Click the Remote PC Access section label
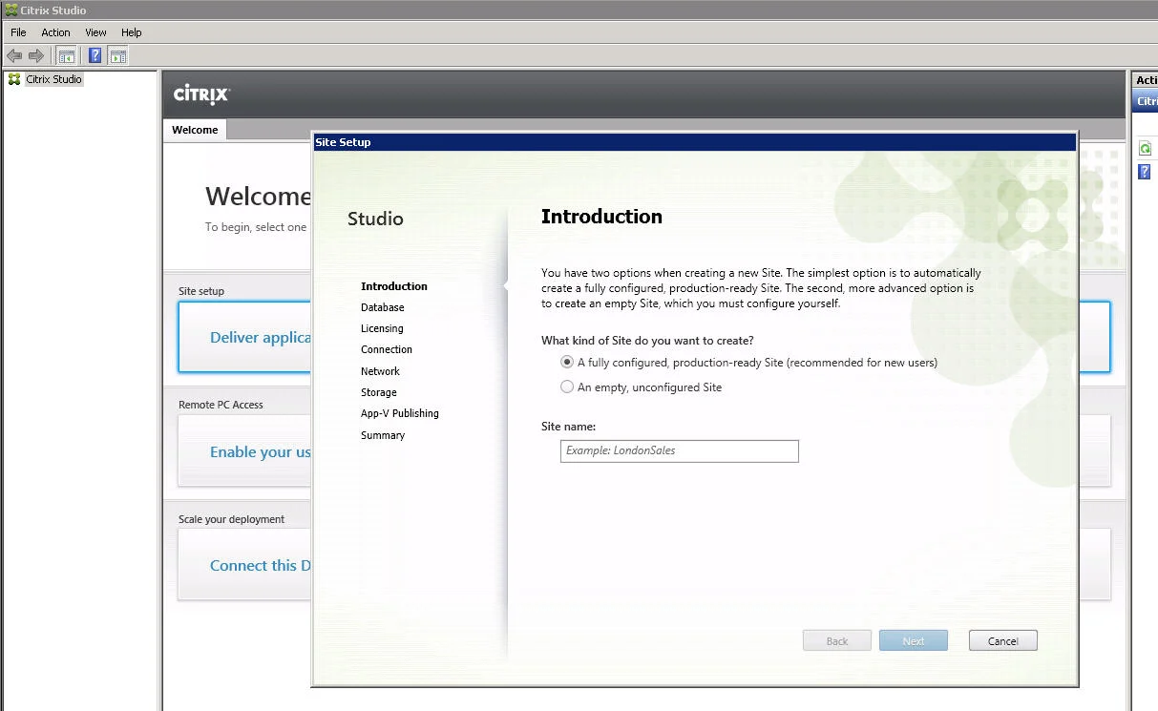The width and height of the screenshot is (1158, 711). [x=221, y=405]
